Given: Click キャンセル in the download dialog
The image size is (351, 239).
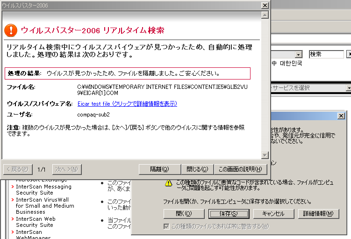Looking at the screenshot, I should pyautogui.click(x=273, y=214).
